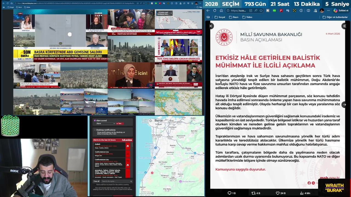Reload the X page in right browser

[214, 11]
